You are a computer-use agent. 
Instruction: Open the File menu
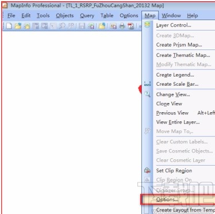point(11,16)
